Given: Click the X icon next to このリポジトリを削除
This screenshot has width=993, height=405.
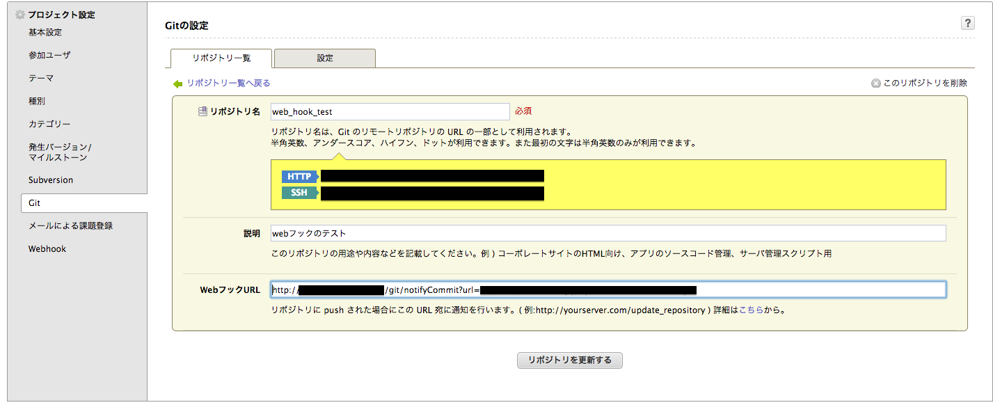Looking at the screenshot, I should click(x=875, y=82).
